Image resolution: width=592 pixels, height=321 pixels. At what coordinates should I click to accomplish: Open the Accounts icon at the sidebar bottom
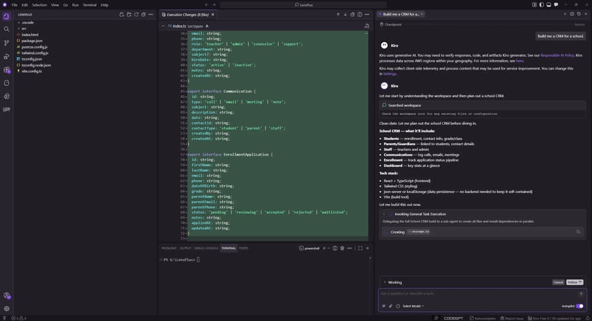[7, 296]
